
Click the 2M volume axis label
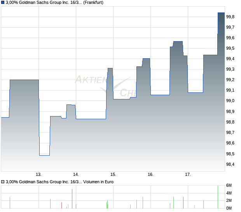(229, 200)
